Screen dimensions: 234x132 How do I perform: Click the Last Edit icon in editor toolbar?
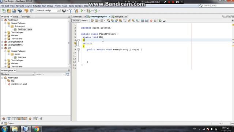[x=92, y=21]
